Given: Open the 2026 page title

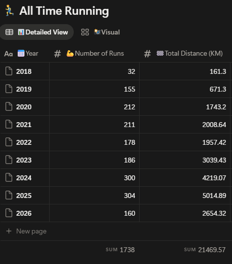Looking at the screenshot, I should pyautogui.click(x=24, y=213).
